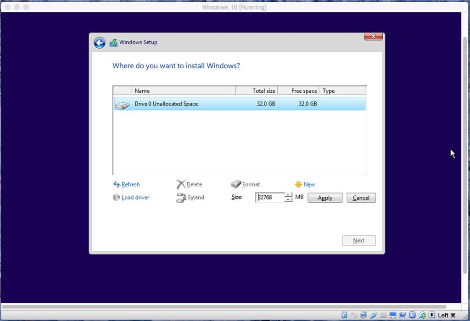Sort by the Type column header
The image size is (470, 321).
(x=342, y=91)
